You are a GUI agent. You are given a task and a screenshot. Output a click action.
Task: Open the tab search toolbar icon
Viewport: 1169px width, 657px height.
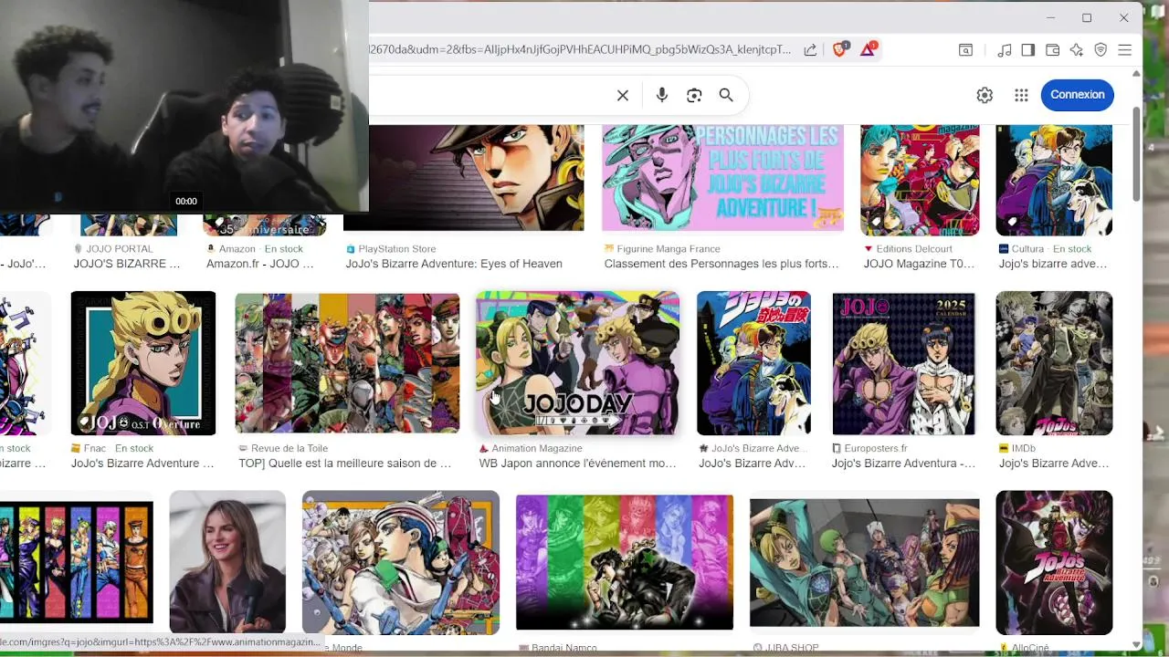(965, 50)
